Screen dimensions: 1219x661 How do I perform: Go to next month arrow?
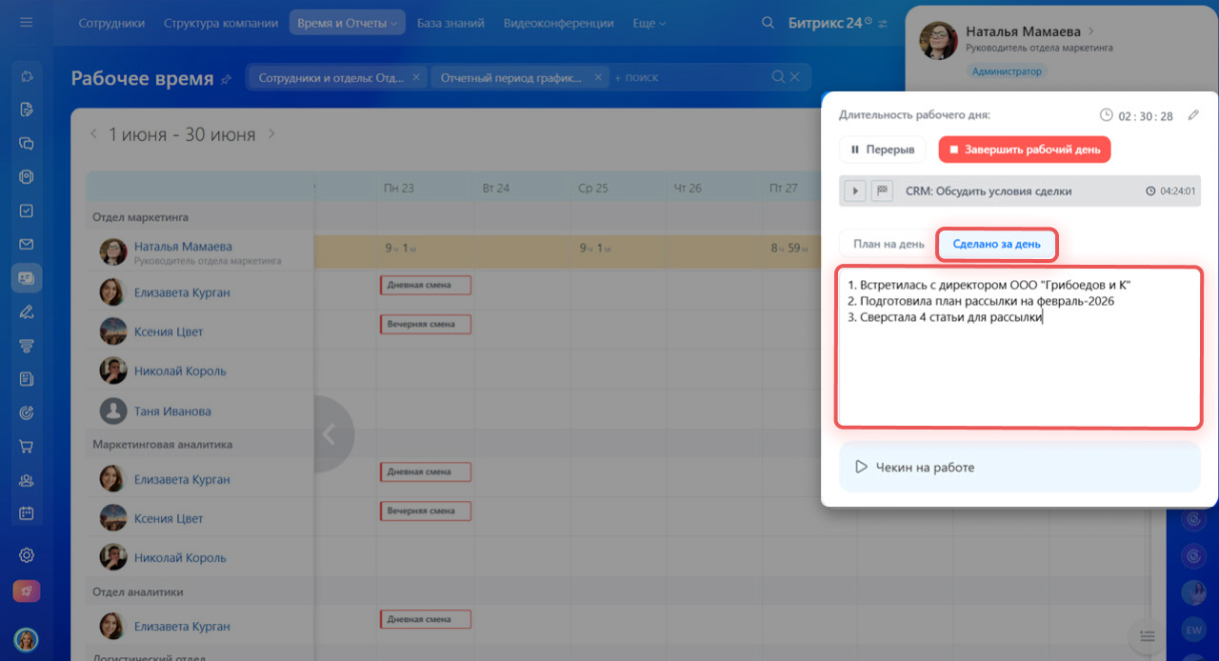click(271, 134)
